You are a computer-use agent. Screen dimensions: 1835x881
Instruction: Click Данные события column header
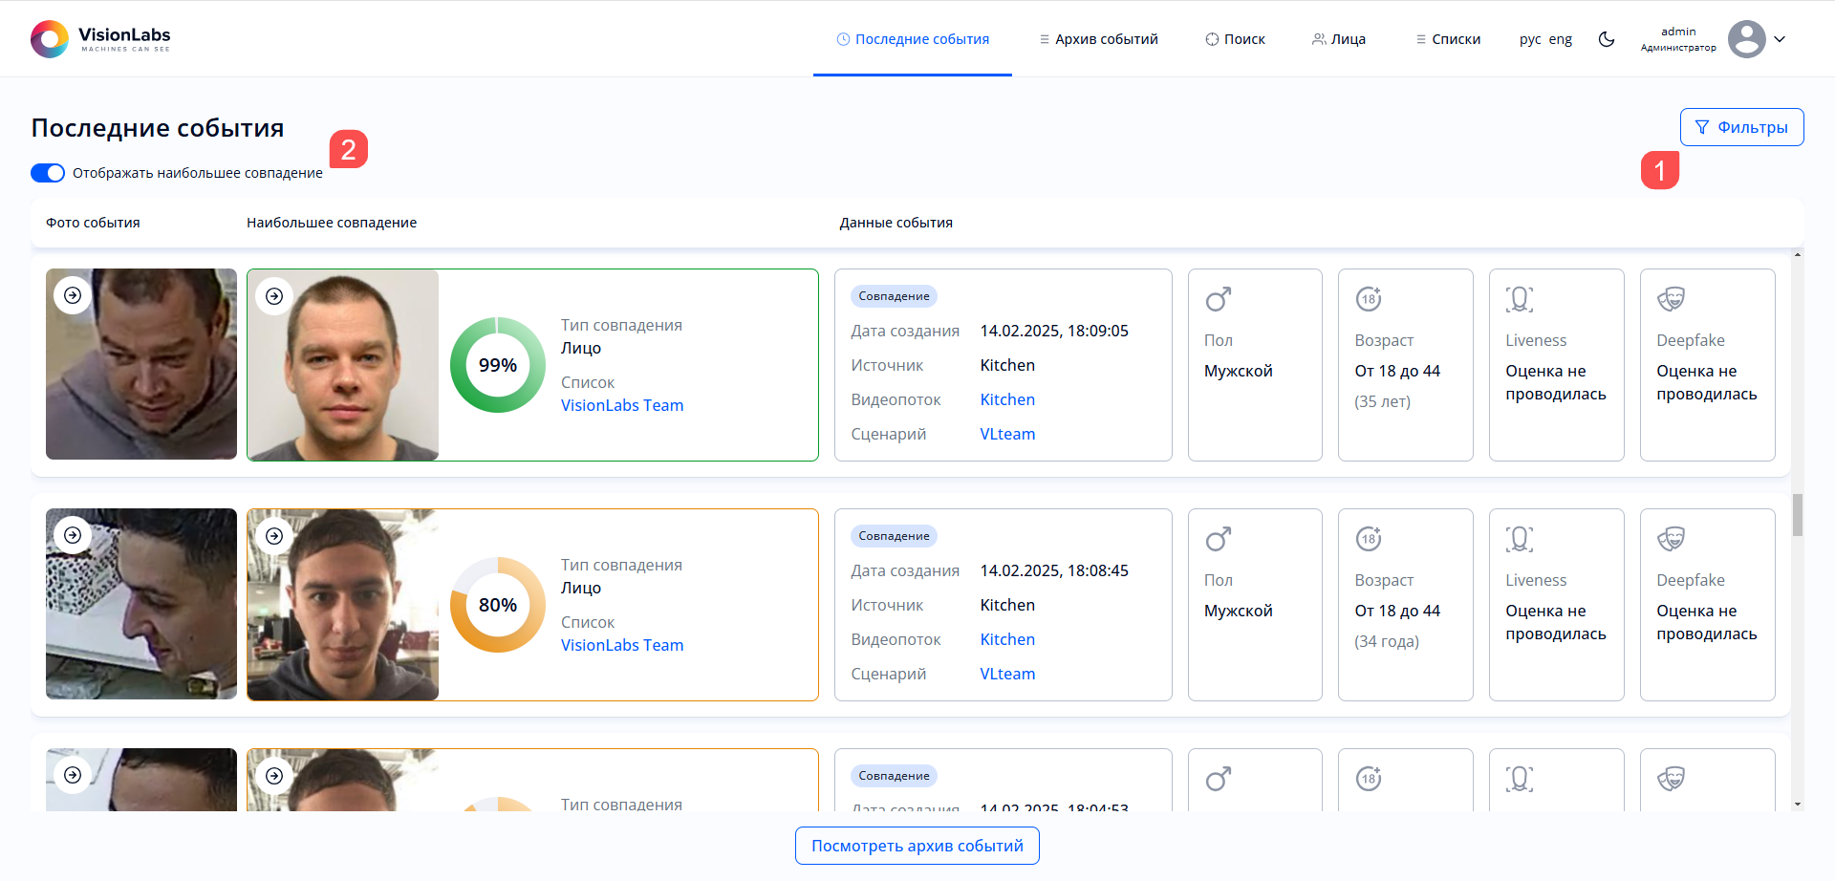pyautogui.click(x=896, y=223)
